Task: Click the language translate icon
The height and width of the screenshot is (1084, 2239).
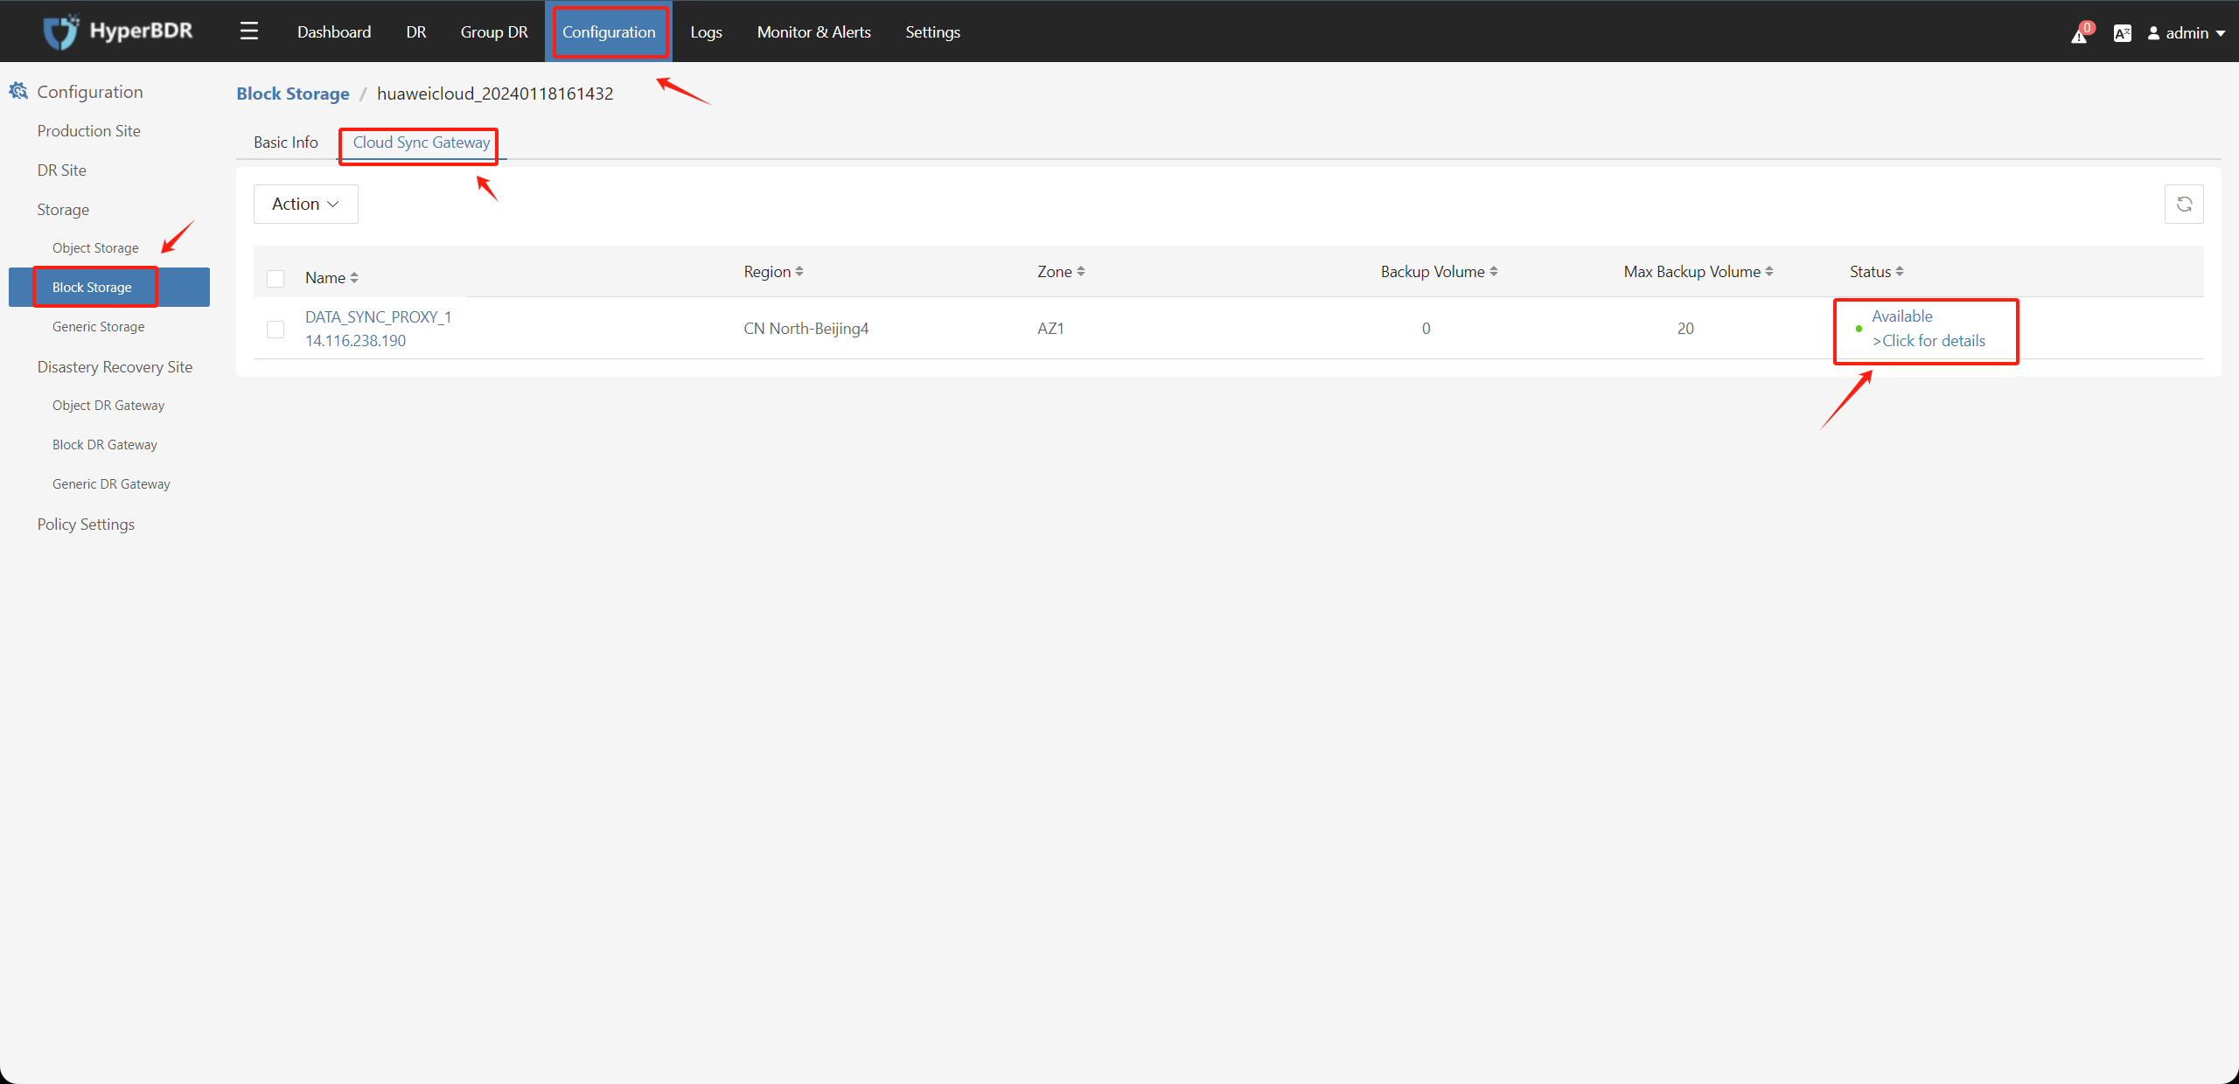Action: 2122,33
